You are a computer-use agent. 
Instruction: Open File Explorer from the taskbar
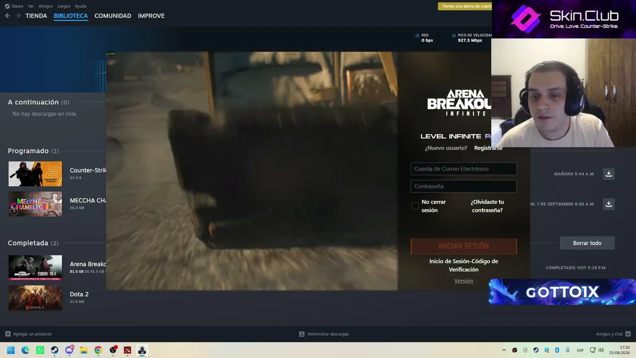(x=83, y=350)
